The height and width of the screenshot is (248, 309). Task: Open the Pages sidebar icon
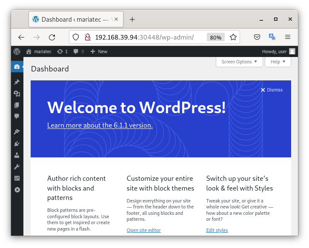(17, 105)
